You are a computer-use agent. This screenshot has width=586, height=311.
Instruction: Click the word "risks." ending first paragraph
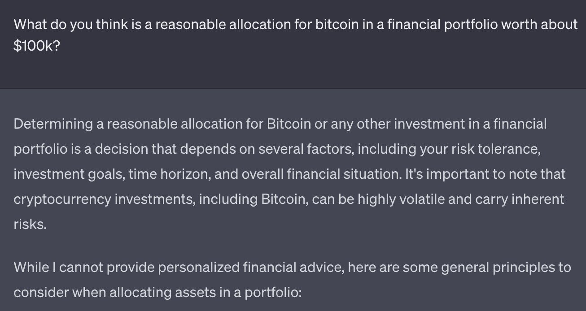(30, 224)
